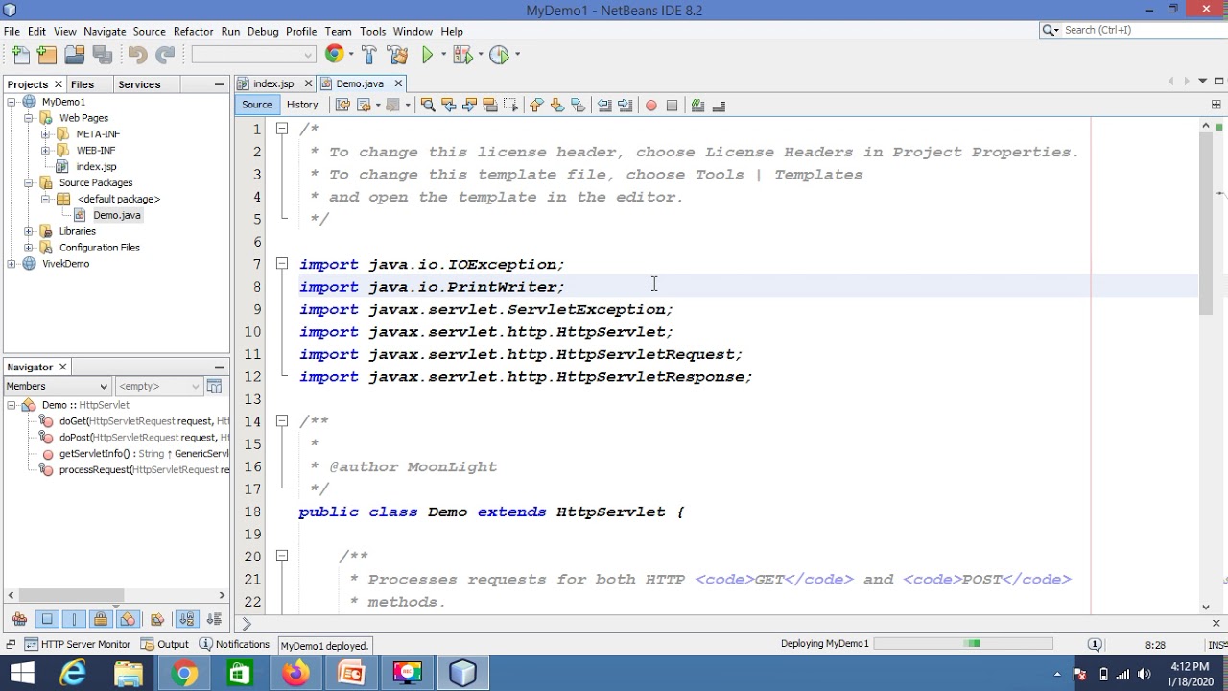Fold the import block at line 7
1228x691 pixels.
pos(282,264)
